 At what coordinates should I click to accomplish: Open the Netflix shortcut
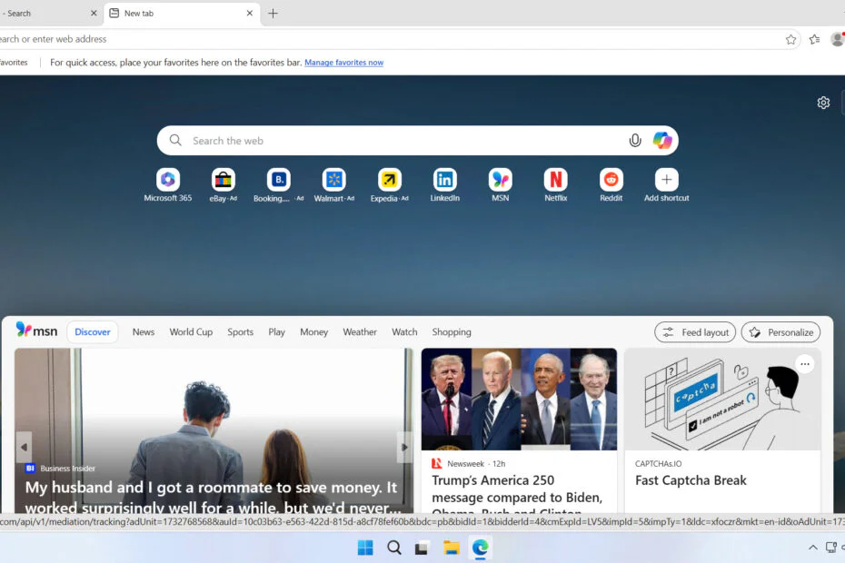[555, 180]
